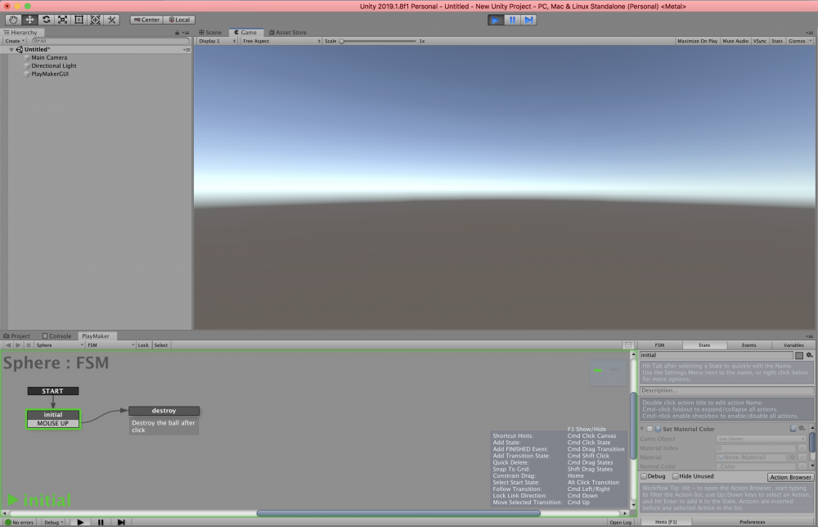The image size is (818, 527).
Task: Open the Sphere game object dropdown
Action: [60, 345]
